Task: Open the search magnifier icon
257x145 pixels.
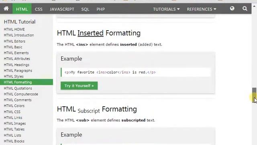Action: pos(245,8)
